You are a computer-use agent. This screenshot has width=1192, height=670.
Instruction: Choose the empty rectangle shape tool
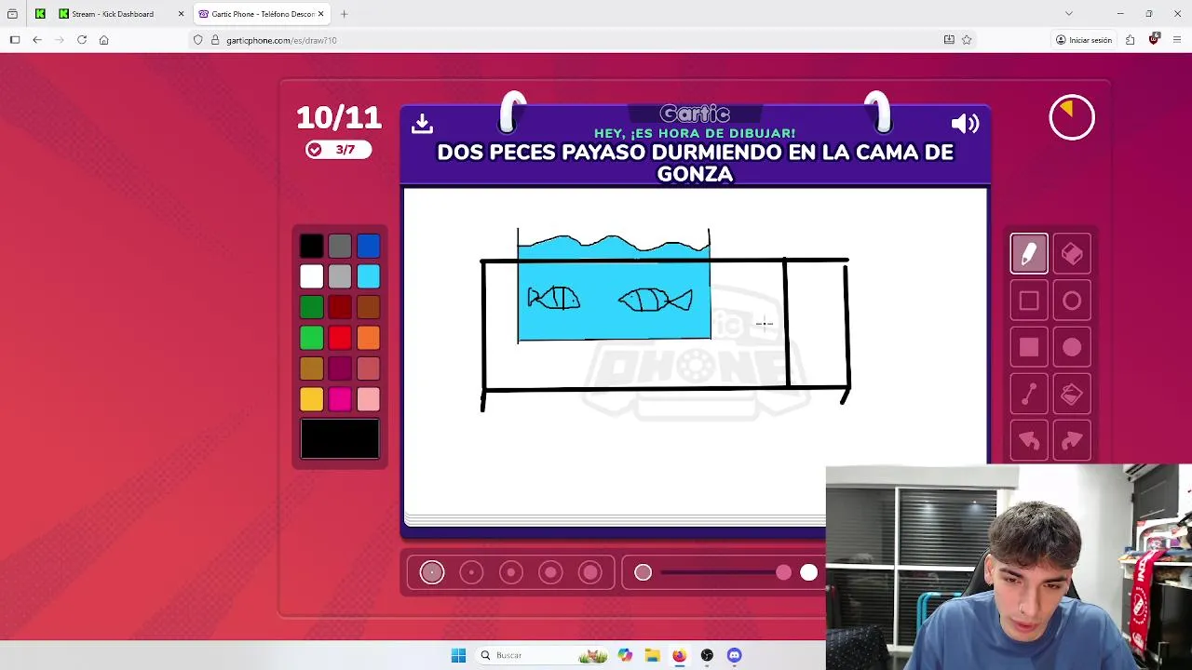coord(1029,301)
